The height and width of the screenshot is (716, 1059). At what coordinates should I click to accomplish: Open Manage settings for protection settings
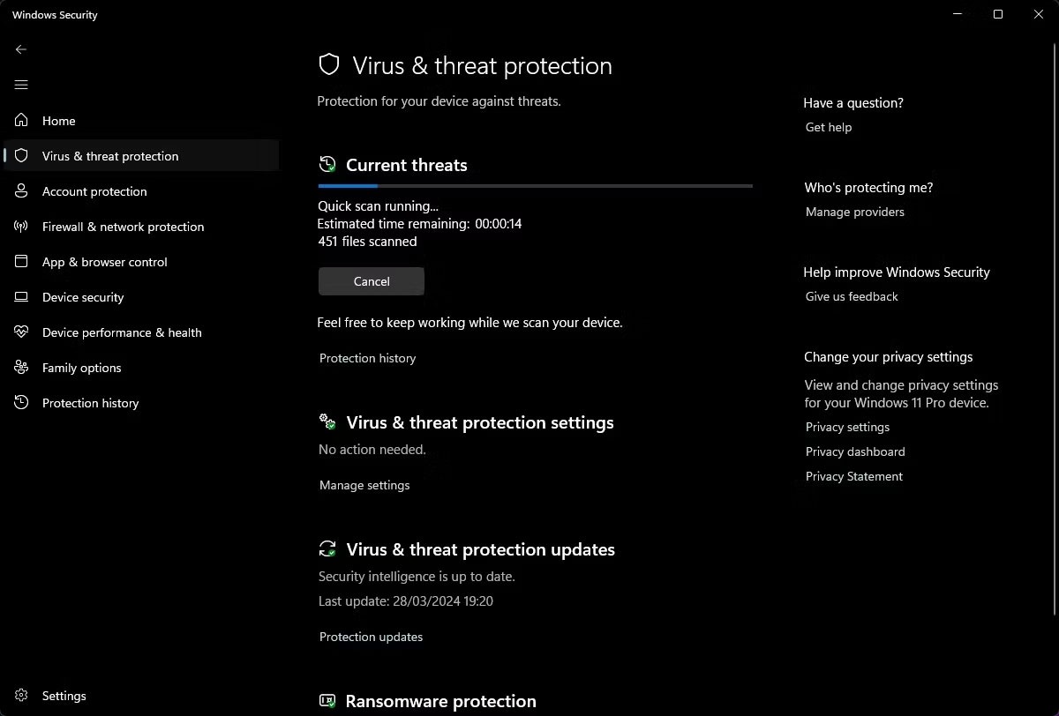tap(364, 485)
